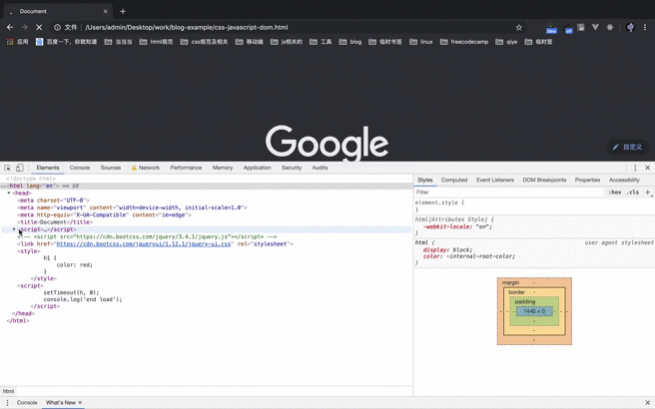Switch to the Console tab in DevTools
This screenshot has width=655, height=409.
pyautogui.click(x=80, y=168)
